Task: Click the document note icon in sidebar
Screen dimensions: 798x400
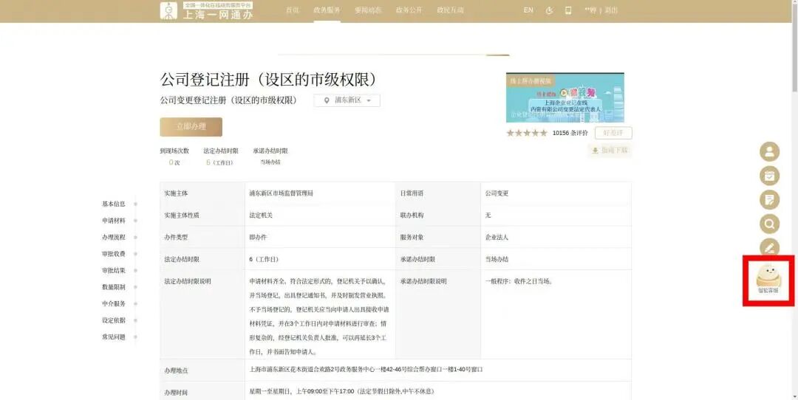Action: click(x=769, y=200)
